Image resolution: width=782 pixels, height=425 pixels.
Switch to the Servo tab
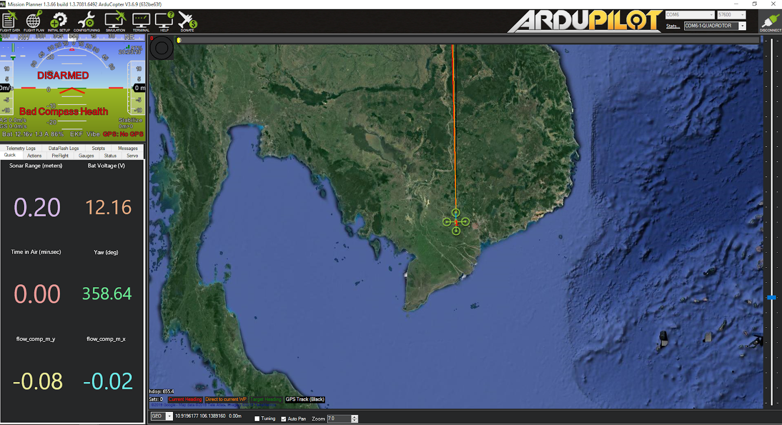(x=132, y=156)
